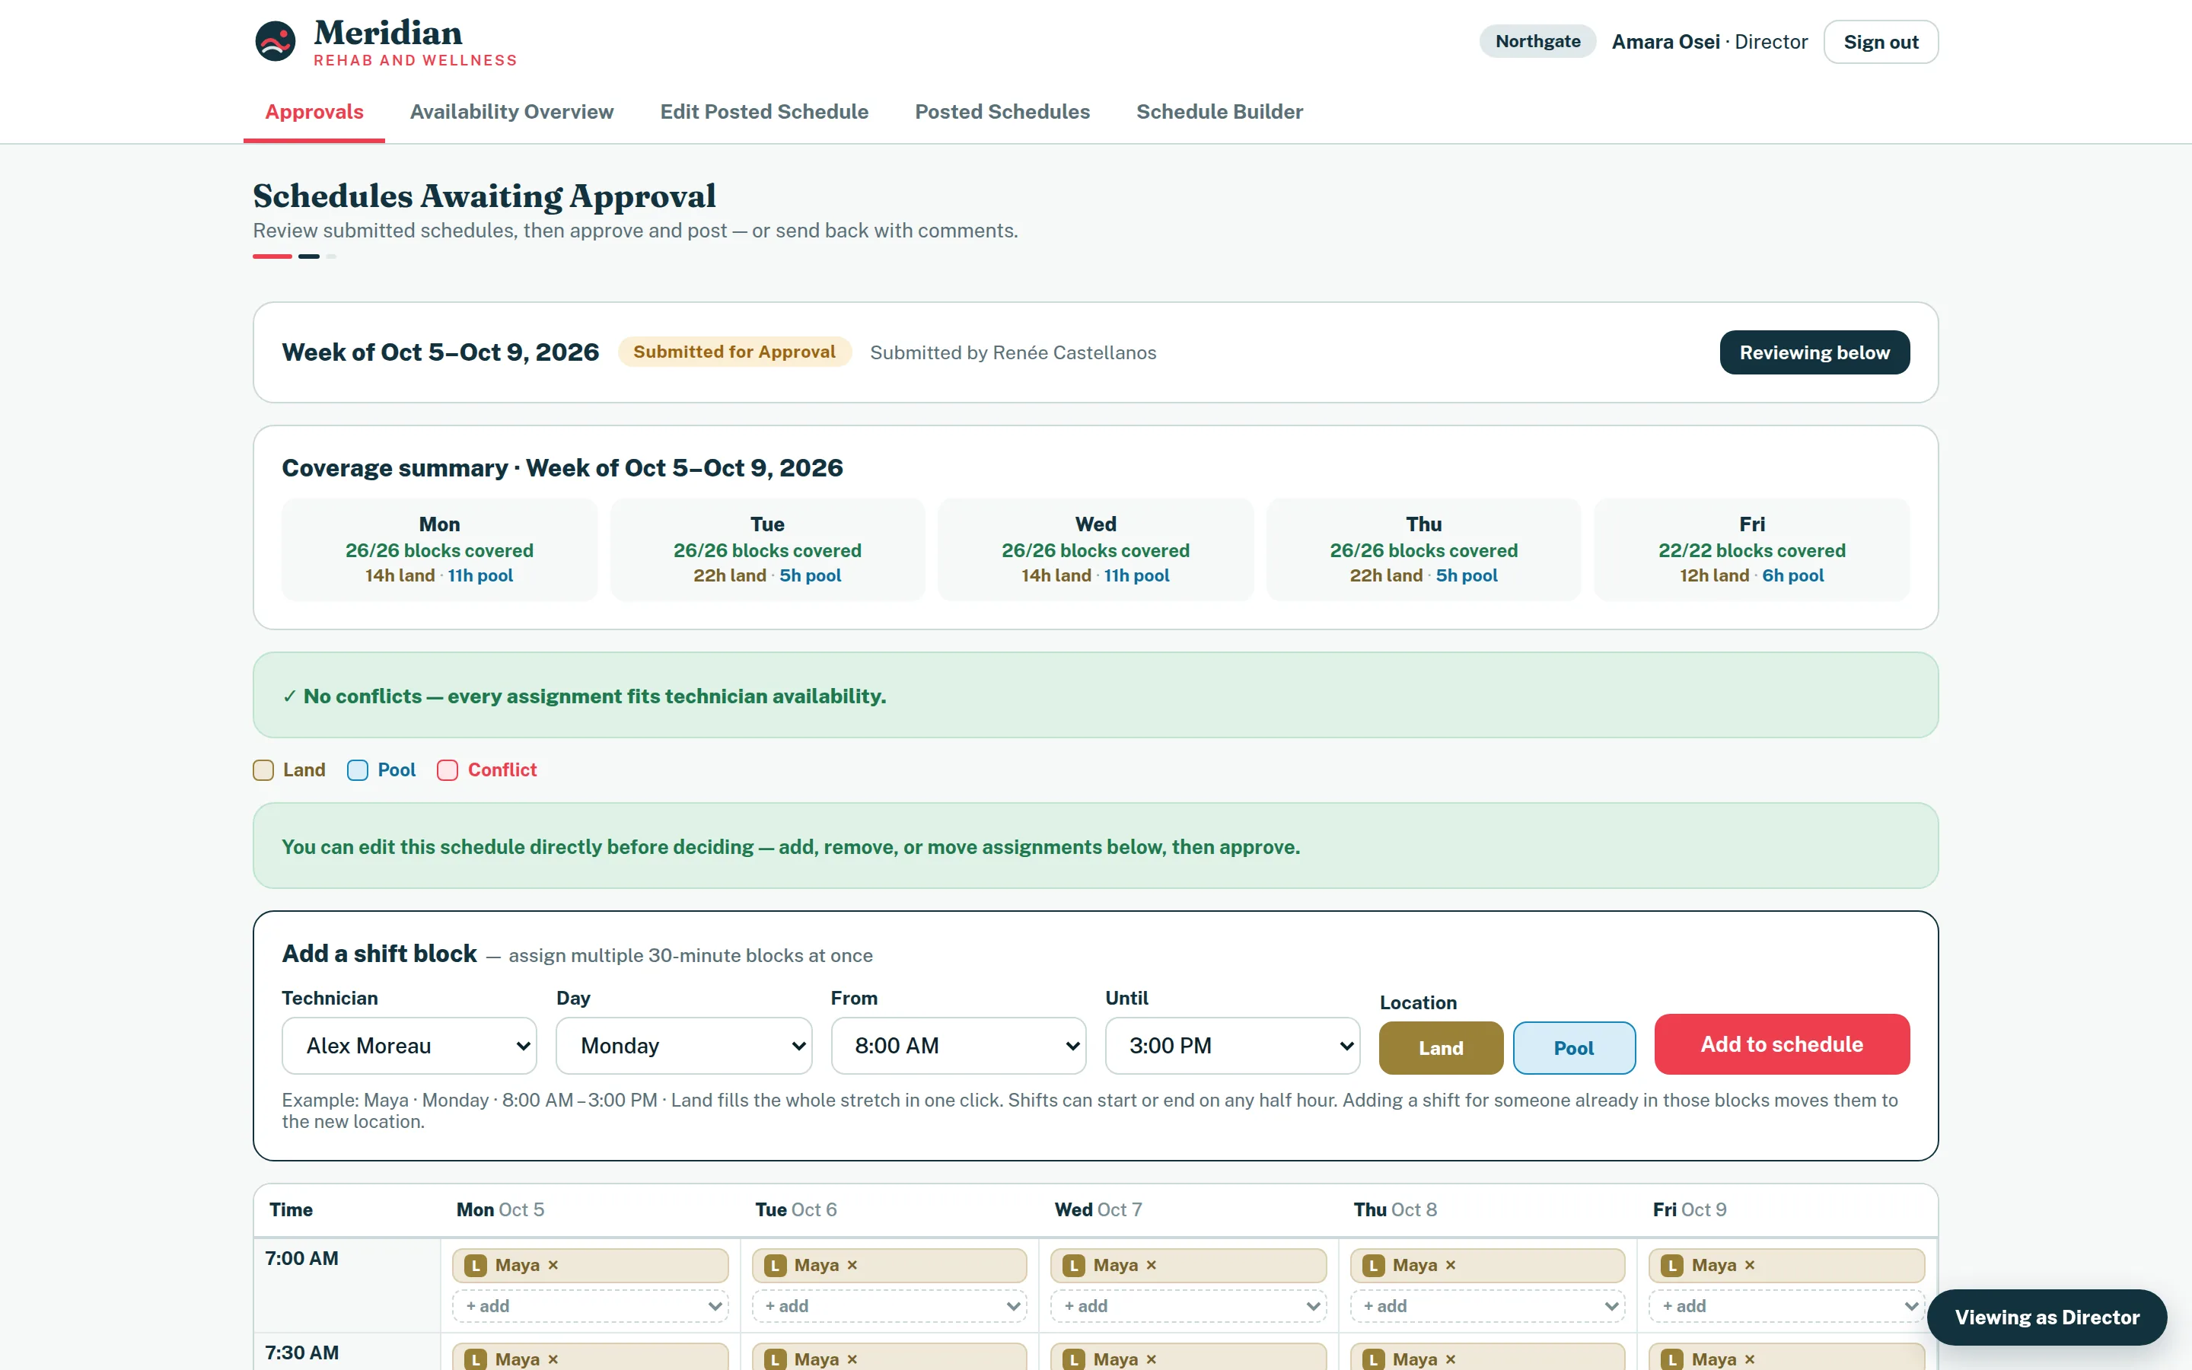Go to Edit Posted Schedule tab
Image resolution: width=2192 pixels, height=1370 pixels.
pyautogui.click(x=763, y=111)
